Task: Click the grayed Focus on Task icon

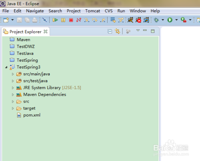Action: pyautogui.click(x=128, y=31)
